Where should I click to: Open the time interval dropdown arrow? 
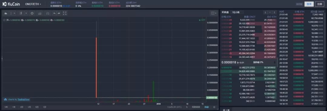pos(14,13)
